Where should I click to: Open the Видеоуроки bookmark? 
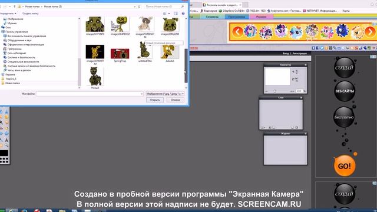208,11
